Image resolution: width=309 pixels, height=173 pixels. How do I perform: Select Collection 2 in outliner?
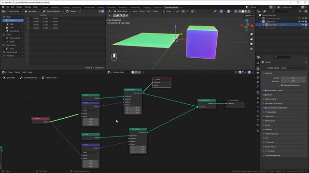coord(270,22)
